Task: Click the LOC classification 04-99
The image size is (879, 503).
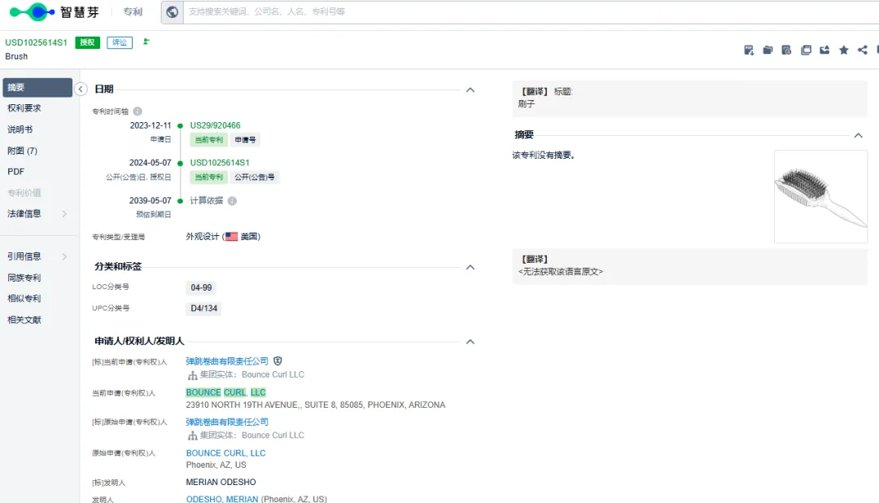Action: pyautogui.click(x=201, y=287)
